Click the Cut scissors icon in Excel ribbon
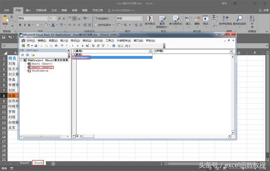This screenshot has height=171, width=270. (11, 17)
